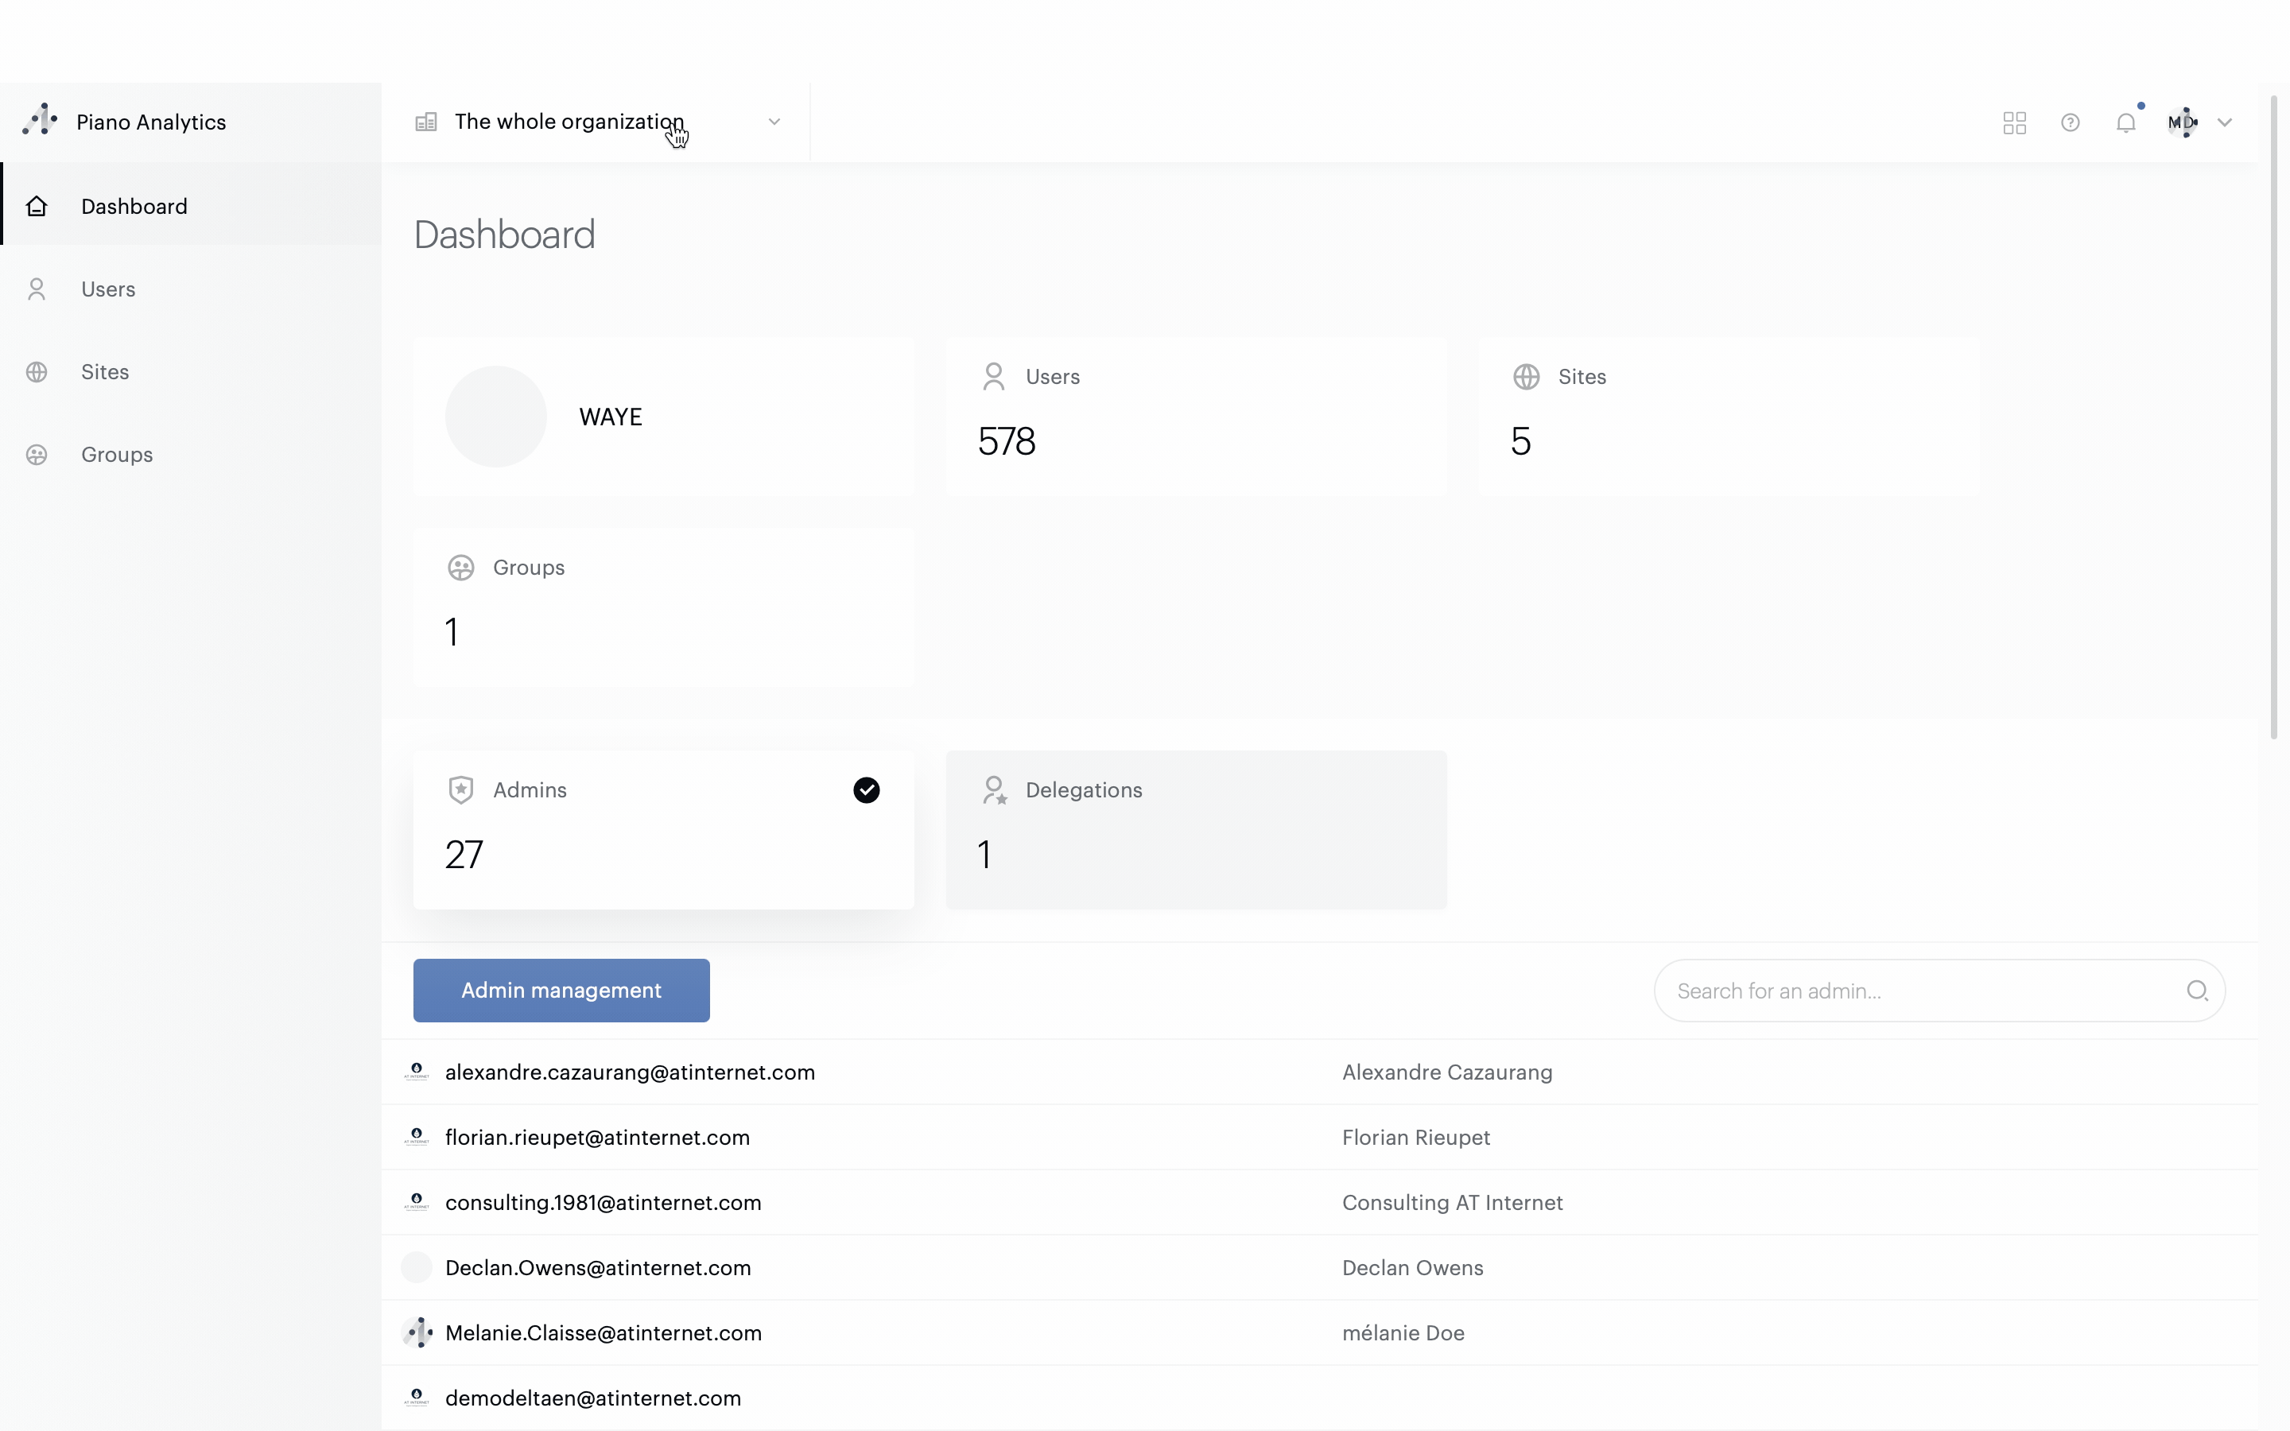This screenshot has width=2290, height=1431.
Task: Click the Groups icon in sidebar
Action: coord(37,456)
